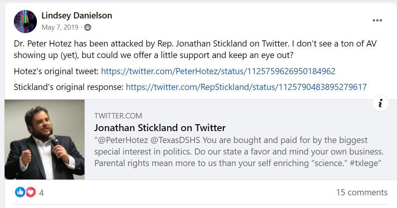The height and width of the screenshot is (208, 397).
Task: View the 15 comments on the post
Action: pyautogui.click(x=362, y=192)
